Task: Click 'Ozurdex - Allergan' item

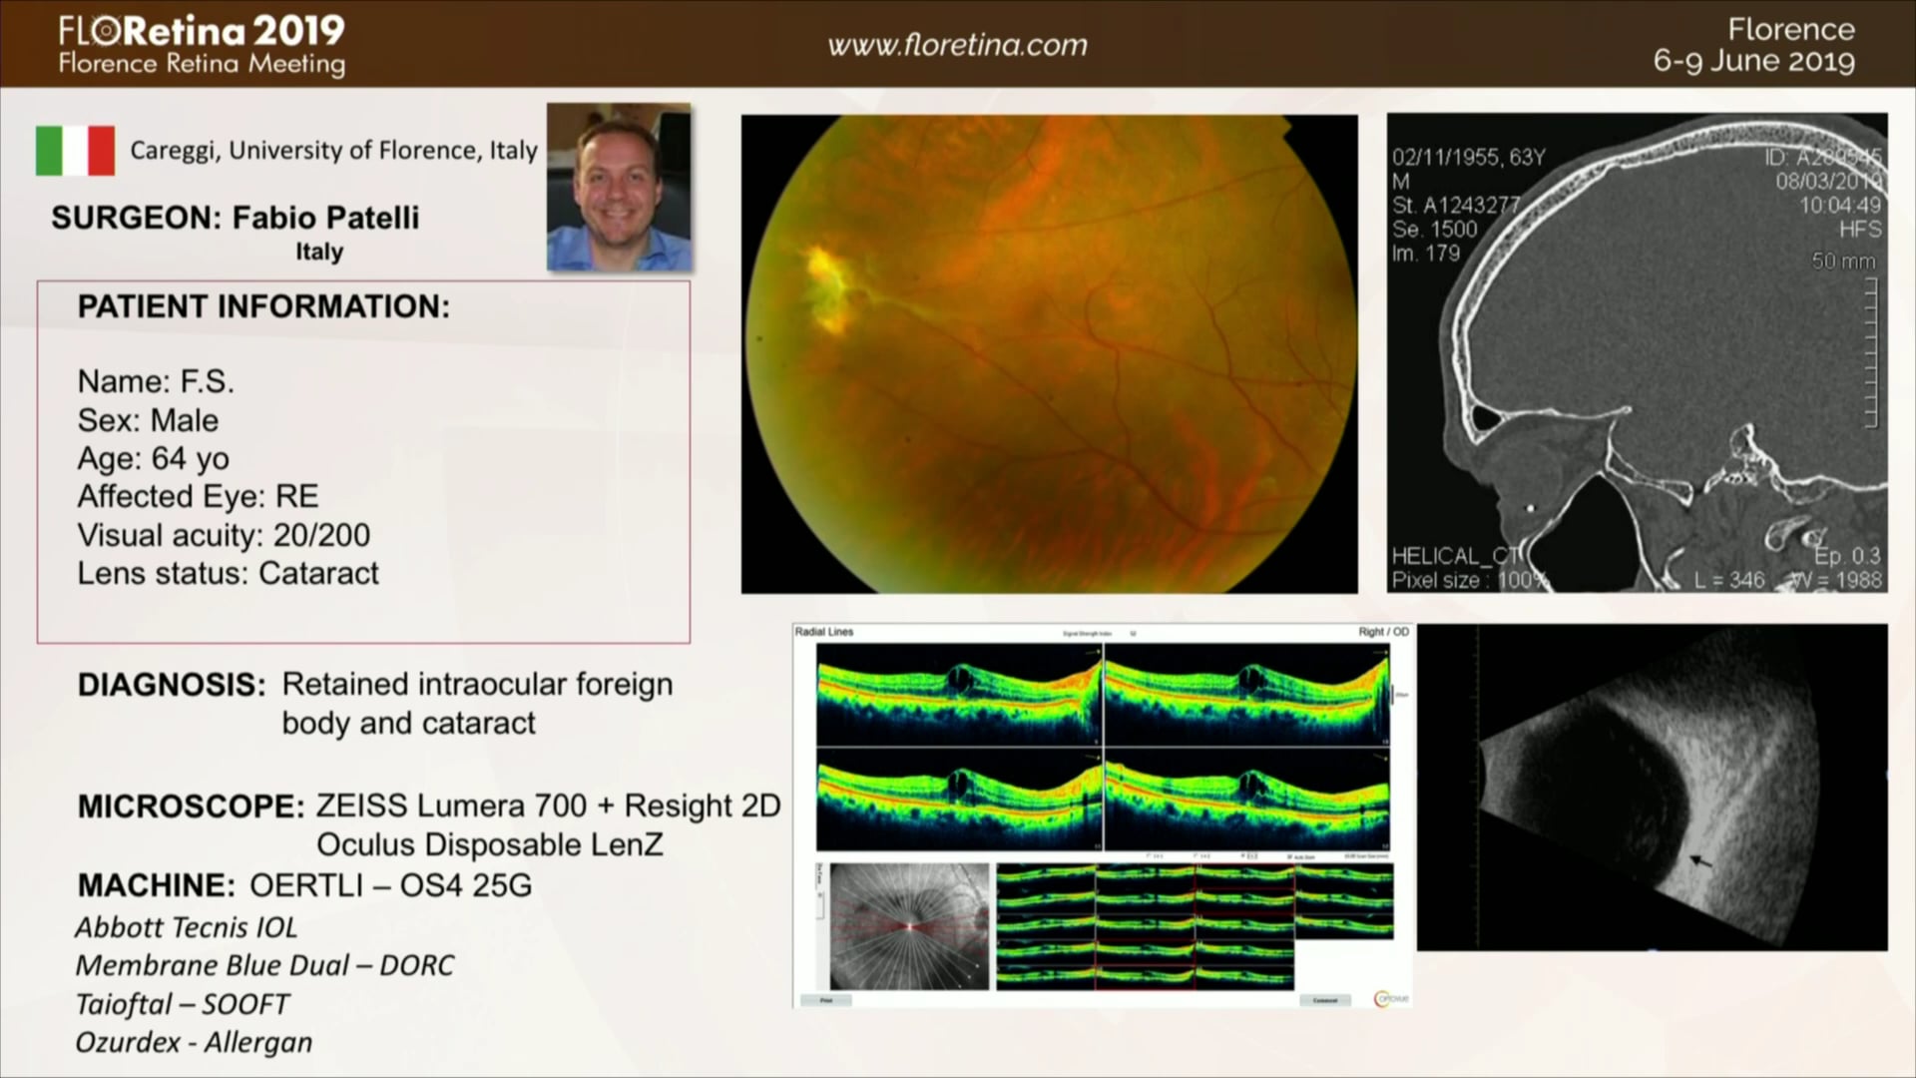Action: pos(194,1042)
